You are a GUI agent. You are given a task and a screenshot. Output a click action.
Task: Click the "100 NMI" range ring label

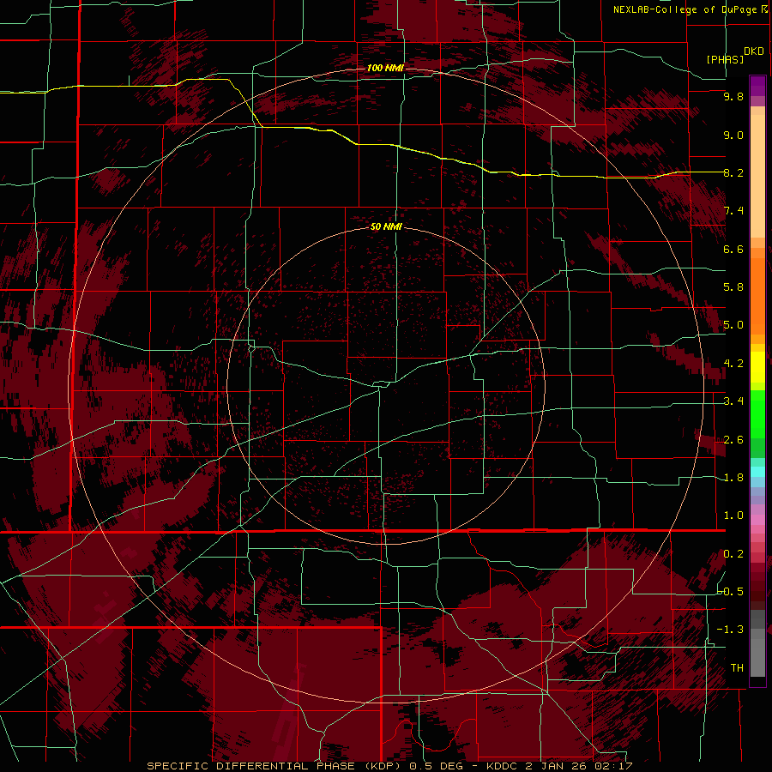385,68
